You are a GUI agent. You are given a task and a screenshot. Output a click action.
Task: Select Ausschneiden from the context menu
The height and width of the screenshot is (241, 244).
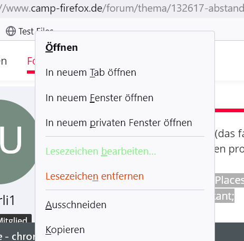coord(76,205)
